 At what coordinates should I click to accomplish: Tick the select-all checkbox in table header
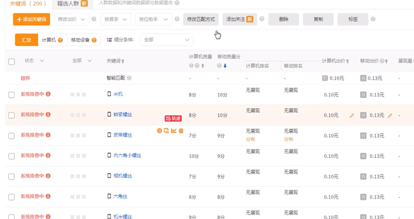pyautogui.click(x=12, y=62)
